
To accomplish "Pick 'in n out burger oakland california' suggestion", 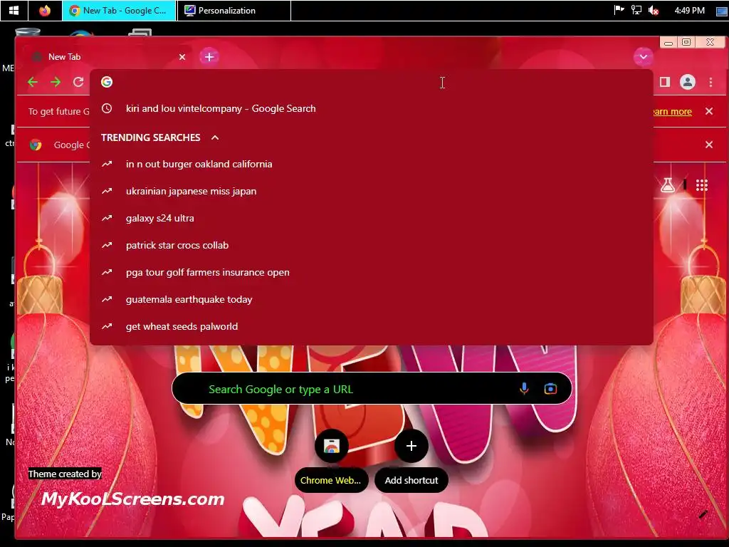I will 372,165.
